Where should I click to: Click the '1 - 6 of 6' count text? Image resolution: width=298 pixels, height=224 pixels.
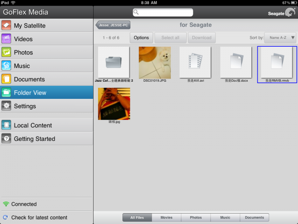pos(111,38)
